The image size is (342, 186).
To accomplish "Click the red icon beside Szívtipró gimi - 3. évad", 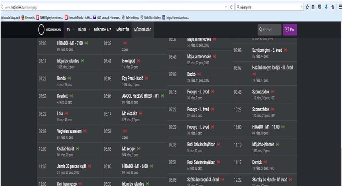I will coord(286,50).
